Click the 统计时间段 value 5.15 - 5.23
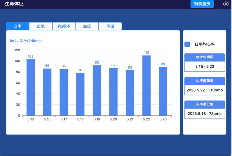Image resolution: width=232 pixels, height=156 pixels. (x=205, y=67)
